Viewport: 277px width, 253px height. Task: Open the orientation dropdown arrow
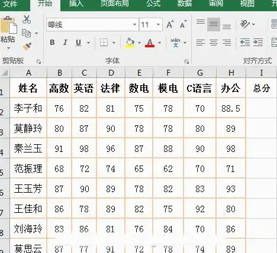(254, 25)
